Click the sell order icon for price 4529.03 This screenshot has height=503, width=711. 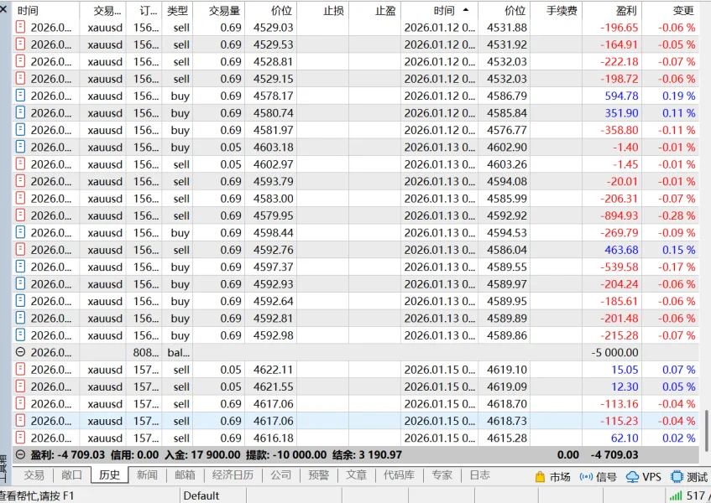20,27
